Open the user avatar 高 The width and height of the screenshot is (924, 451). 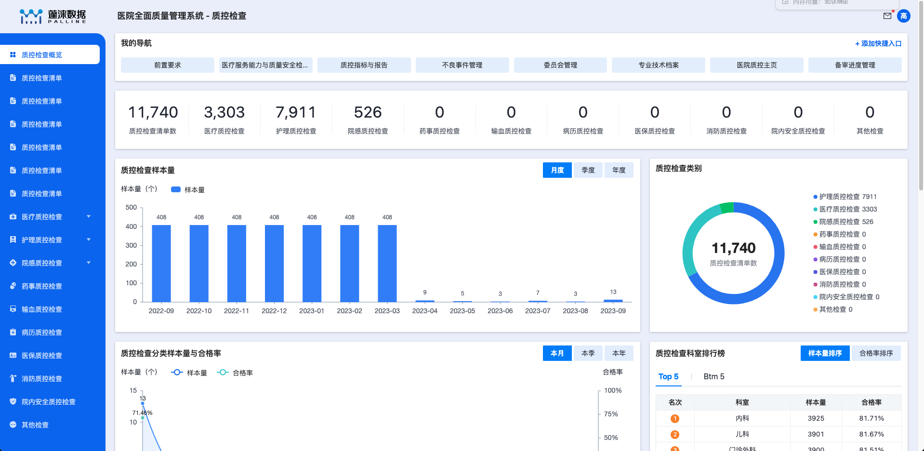click(904, 16)
